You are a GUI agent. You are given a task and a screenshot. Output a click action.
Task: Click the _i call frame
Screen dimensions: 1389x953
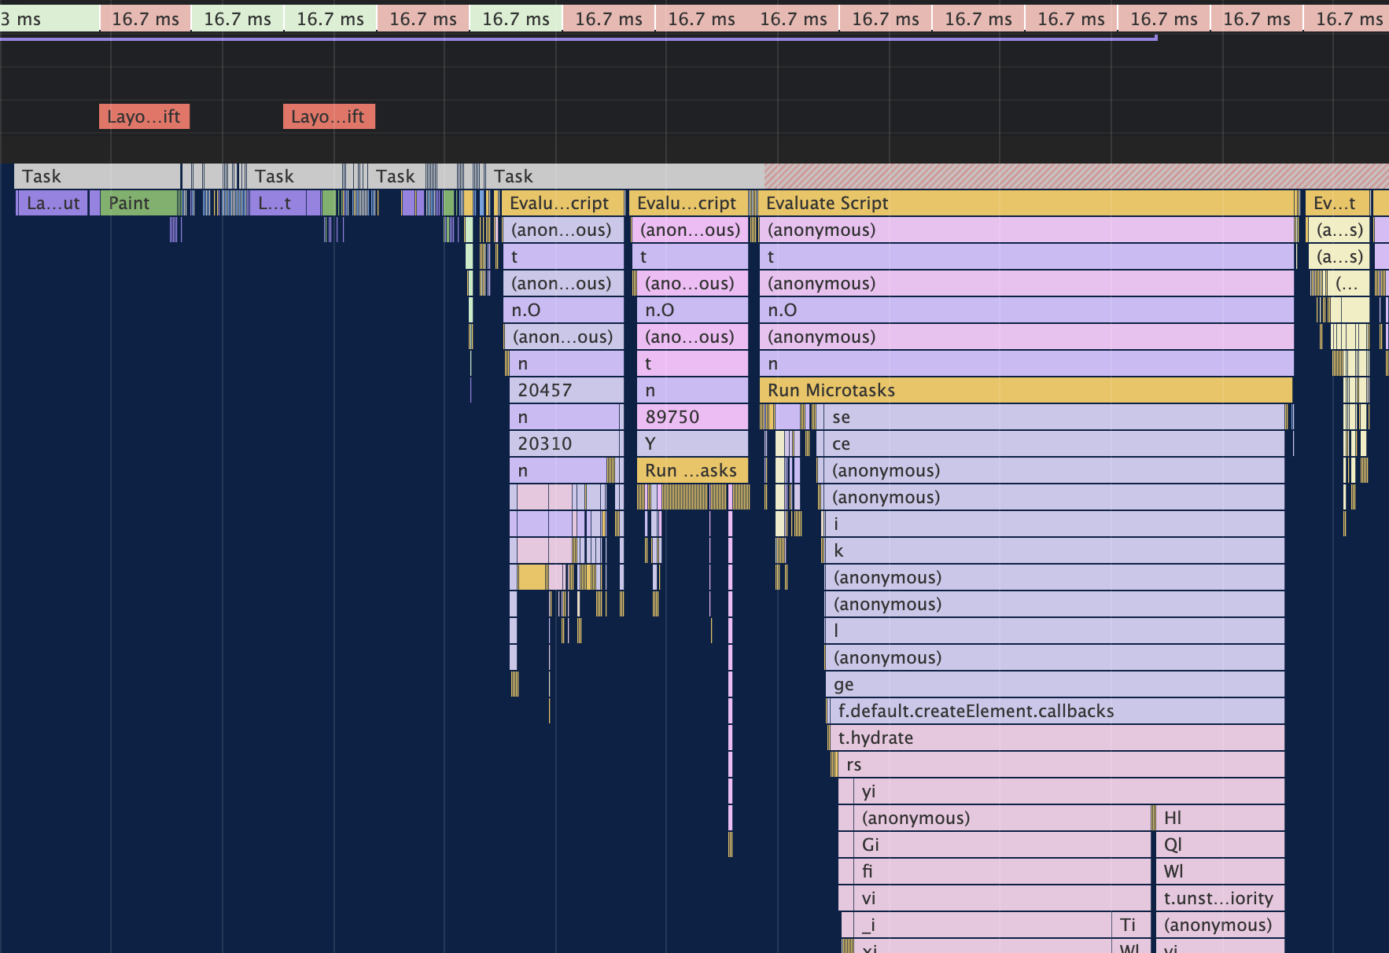pyautogui.click(x=982, y=925)
